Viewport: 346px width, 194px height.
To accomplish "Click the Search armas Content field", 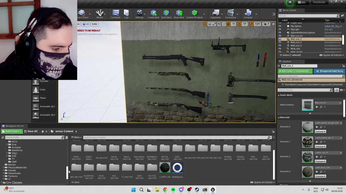I will (175, 137).
